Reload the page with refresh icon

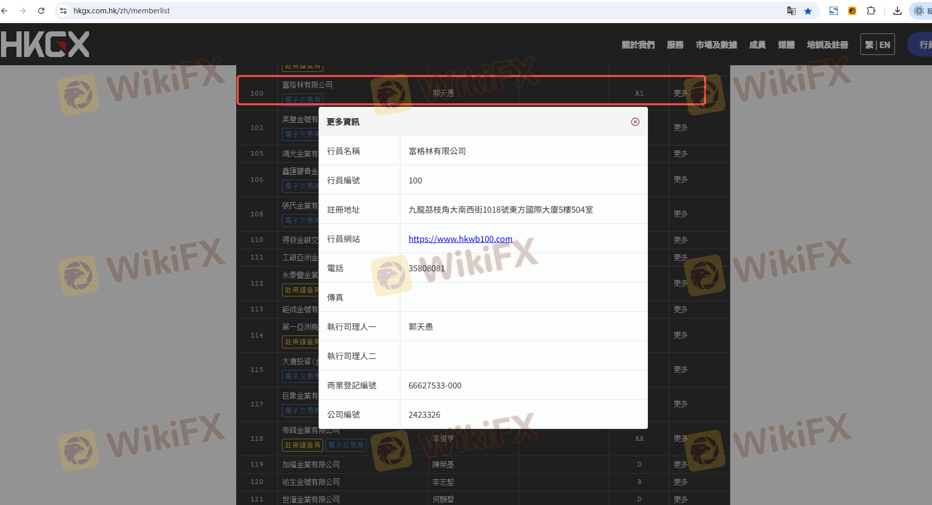(x=41, y=11)
